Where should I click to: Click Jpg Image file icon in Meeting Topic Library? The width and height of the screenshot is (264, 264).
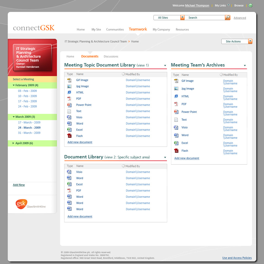(x=69, y=86)
